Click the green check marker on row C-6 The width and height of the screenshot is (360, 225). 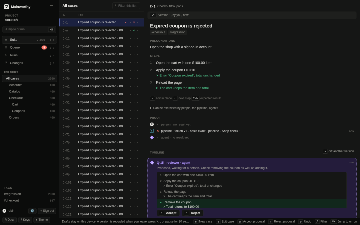click(x=134, y=30)
